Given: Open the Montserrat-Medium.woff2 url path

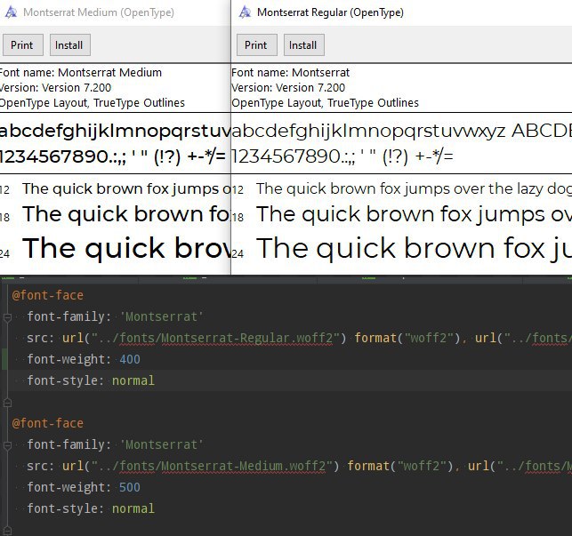Looking at the screenshot, I should click(x=212, y=466).
